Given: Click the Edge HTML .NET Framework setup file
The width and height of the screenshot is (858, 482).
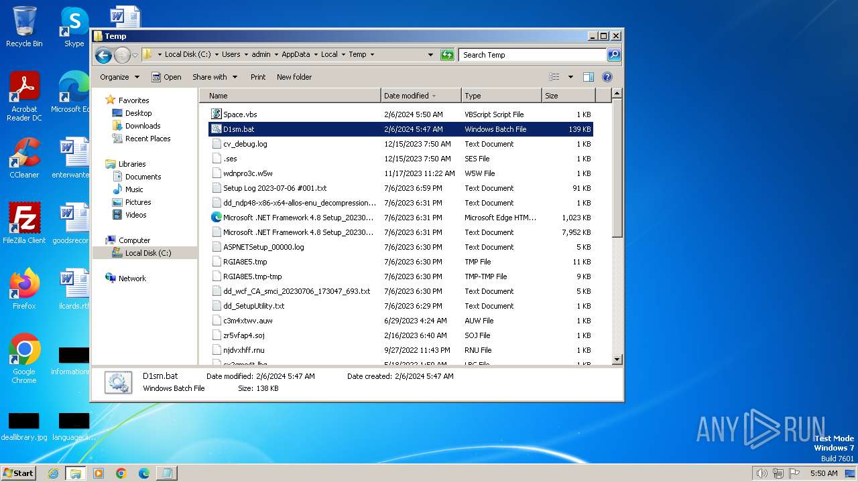Looking at the screenshot, I should tap(401, 218).
